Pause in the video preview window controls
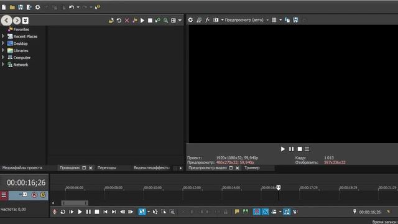 [292, 149]
